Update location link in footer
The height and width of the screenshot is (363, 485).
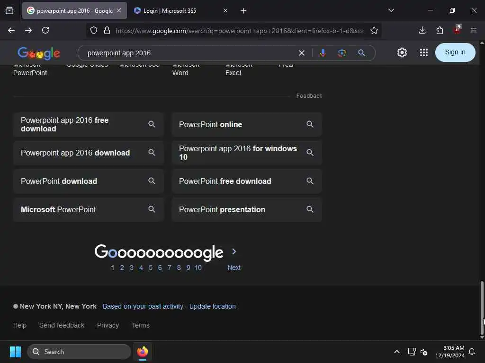(213, 306)
